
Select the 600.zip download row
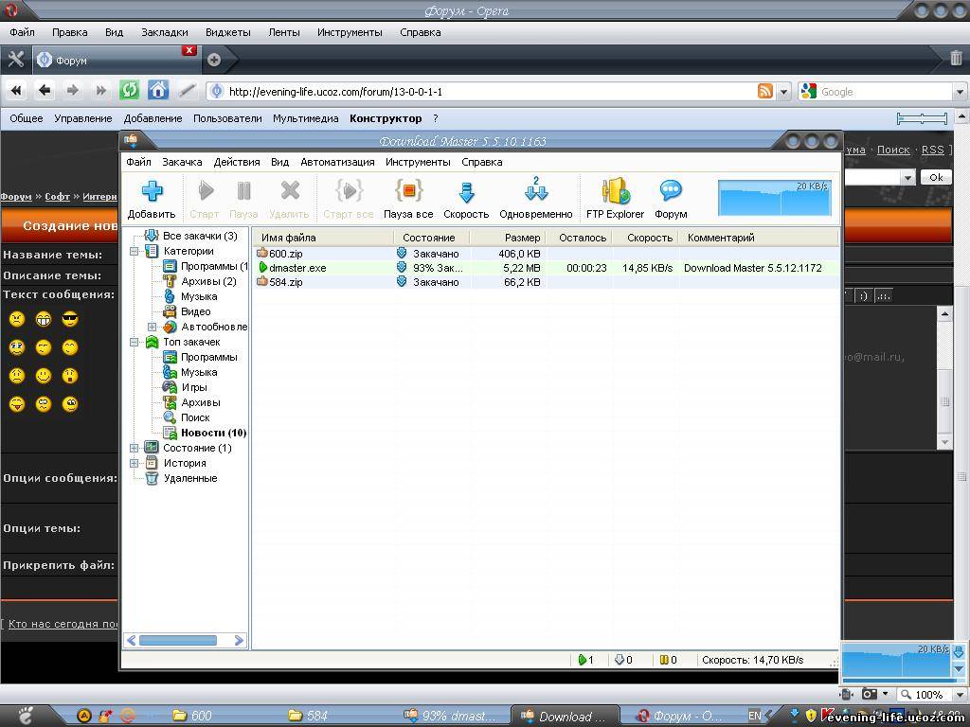tap(546, 254)
